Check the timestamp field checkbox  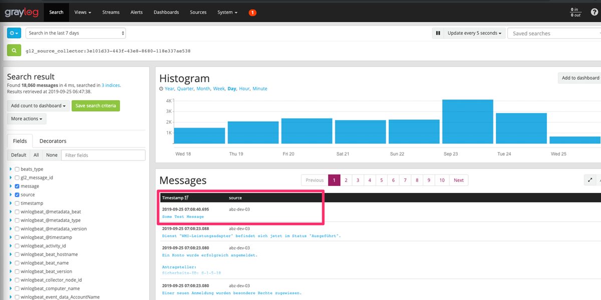18,203
